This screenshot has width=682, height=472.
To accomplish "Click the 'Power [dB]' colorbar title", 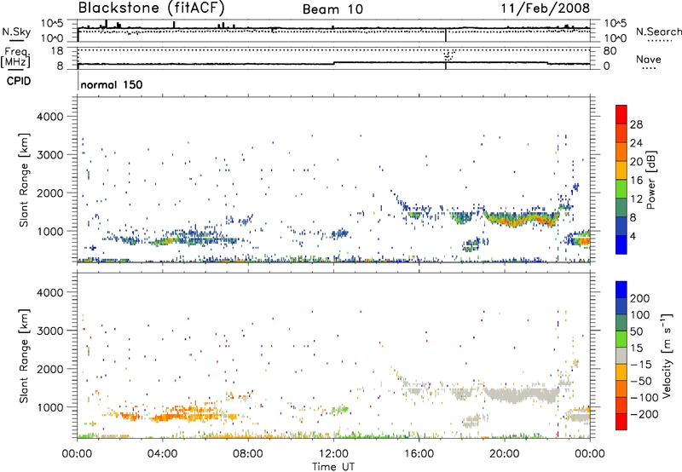I will (x=651, y=181).
